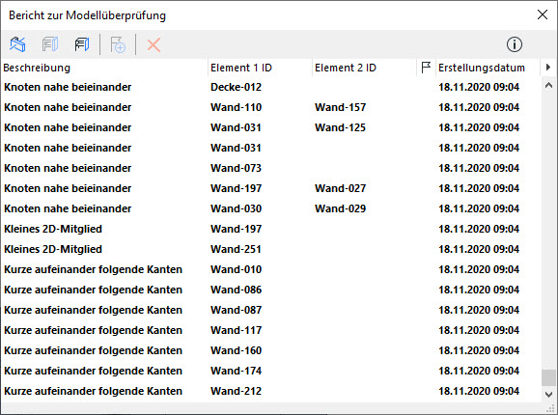Viewport: 558px width, 415px height.
Task: Click the add flag with plus icon
Action: 118,44
